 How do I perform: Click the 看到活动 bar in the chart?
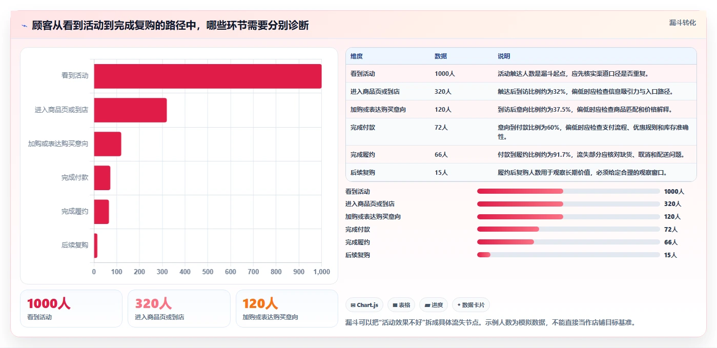tap(208, 76)
